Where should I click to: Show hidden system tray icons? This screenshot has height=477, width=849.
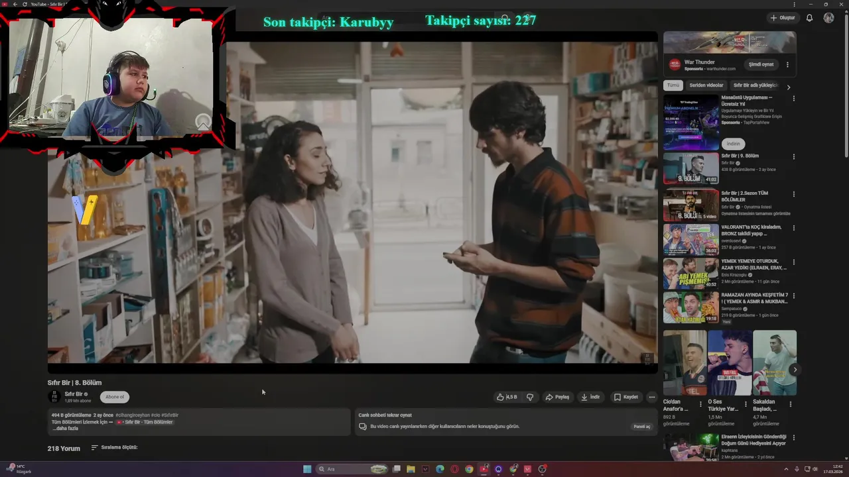pos(786,469)
